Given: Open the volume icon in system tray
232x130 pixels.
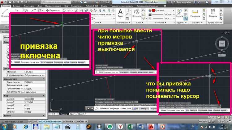Looking at the screenshot, I should point(210,127).
